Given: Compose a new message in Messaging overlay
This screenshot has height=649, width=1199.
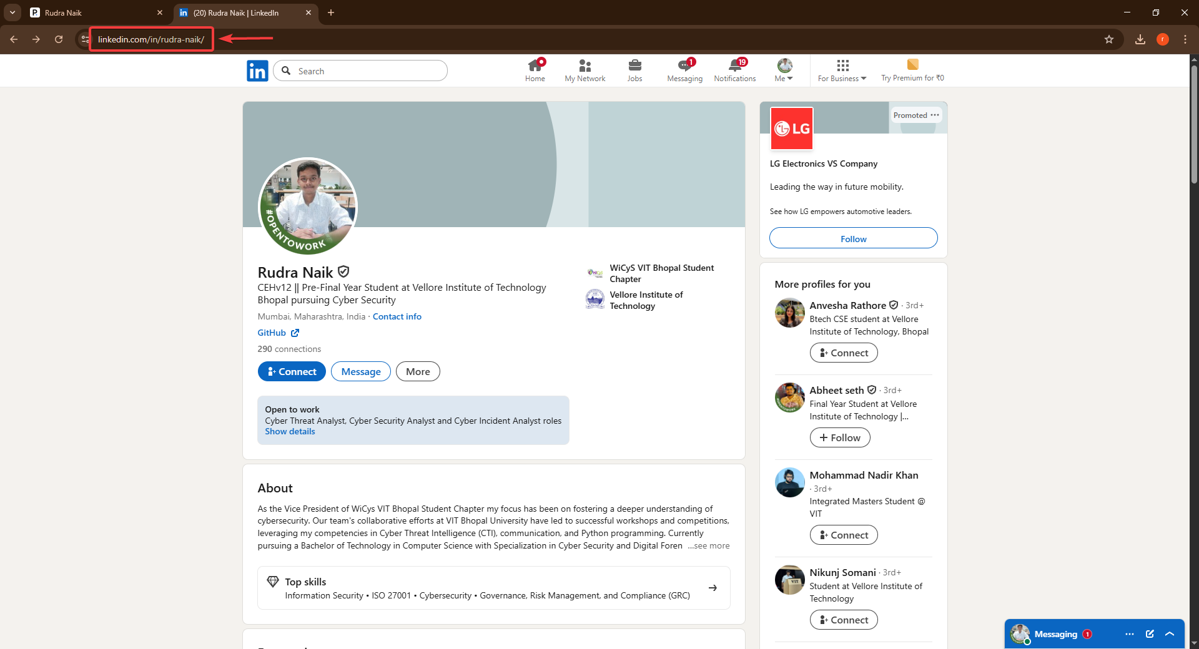Looking at the screenshot, I should click(1150, 634).
